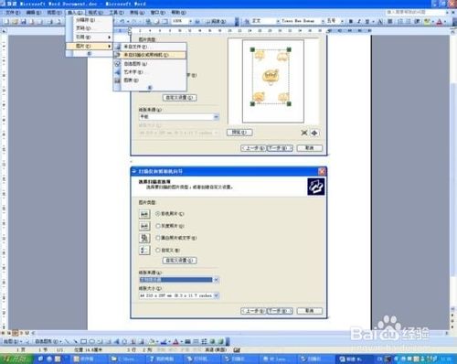Select 黑白照片或文字 radio in lower wizard dialog
Viewport: 457px width, 364px height.
(158, 238)
